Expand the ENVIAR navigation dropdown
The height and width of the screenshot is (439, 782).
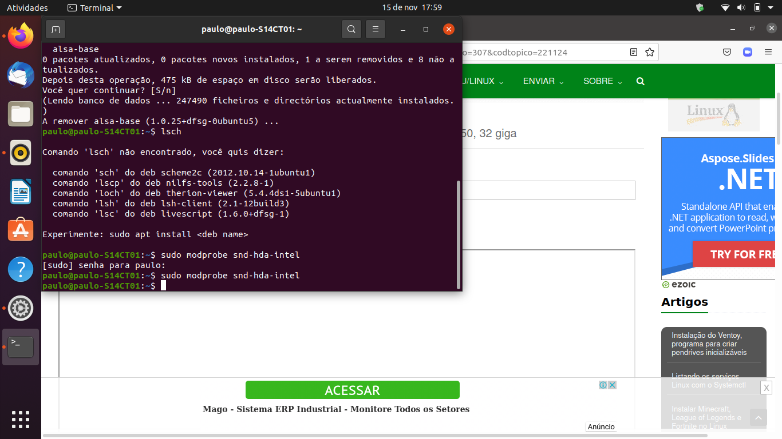point(543,81)
